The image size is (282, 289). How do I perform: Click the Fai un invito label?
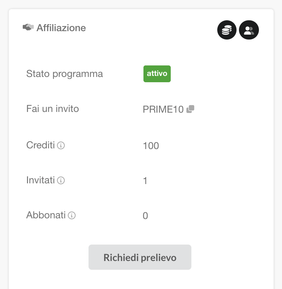tap(52, 109)
